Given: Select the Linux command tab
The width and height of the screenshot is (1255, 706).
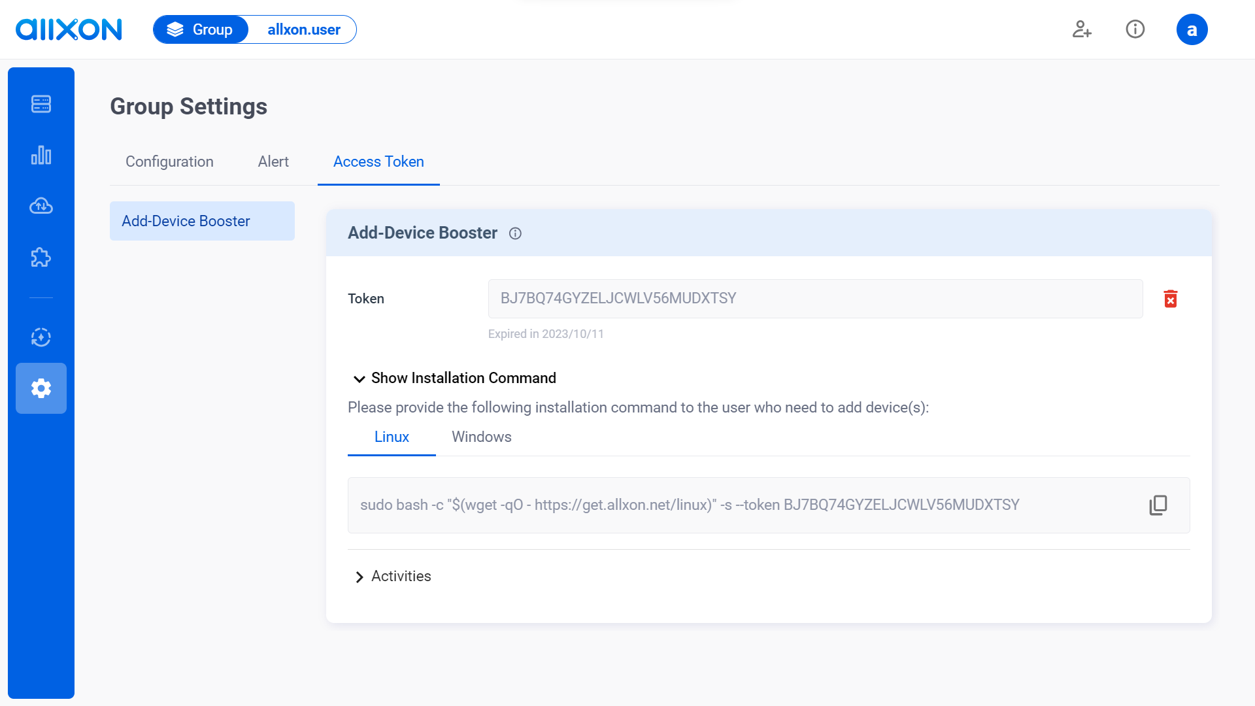Looking at the screenshot, I should point(392,437).
